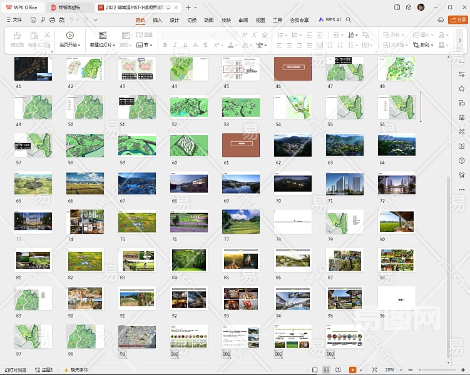Click the 缺失字体 missing fonts warning
470x375 pixels.
point(76,370)
